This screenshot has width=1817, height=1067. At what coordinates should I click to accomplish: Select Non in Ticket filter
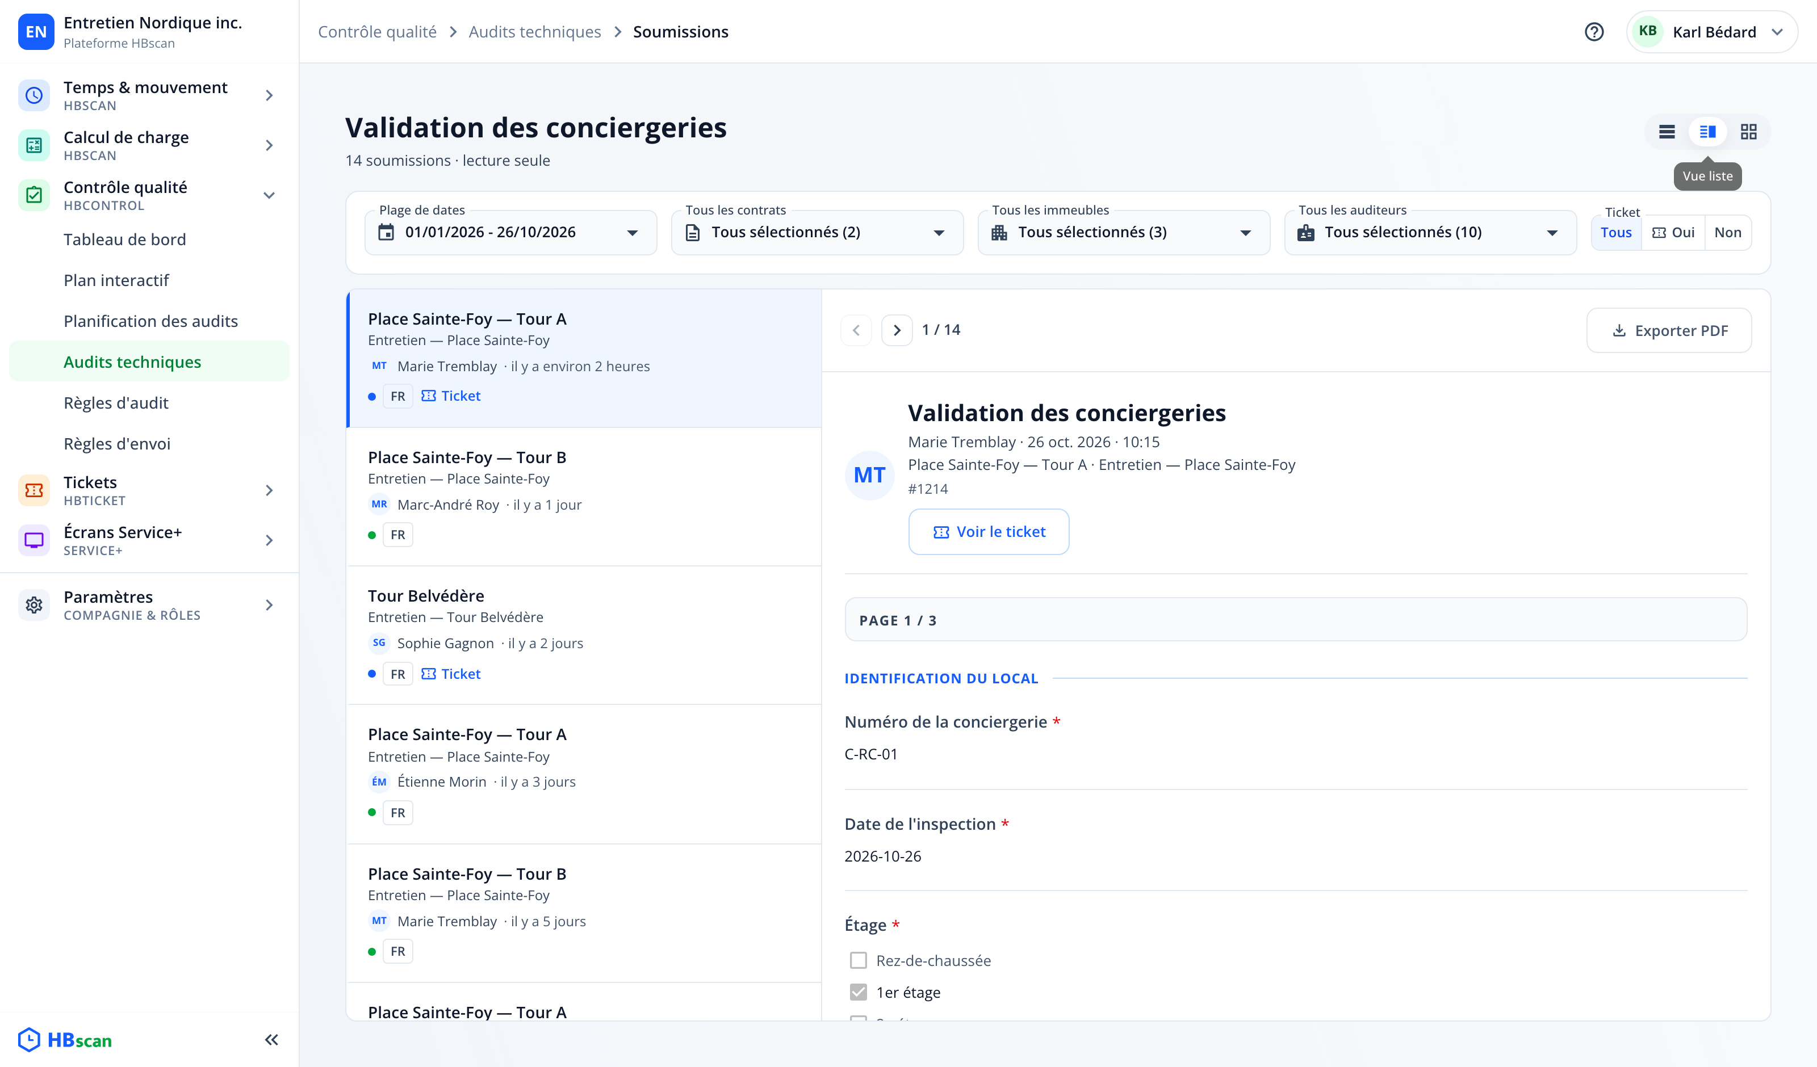tap(1728, 232)
